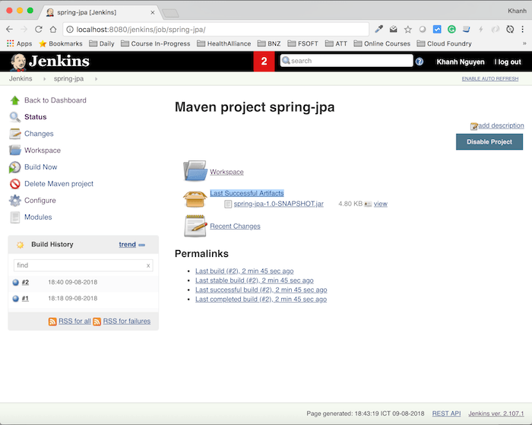Click the Back to Dashboard green arrow icon
This screenshot has height=425, width=532.
click(x=15, y=100)
